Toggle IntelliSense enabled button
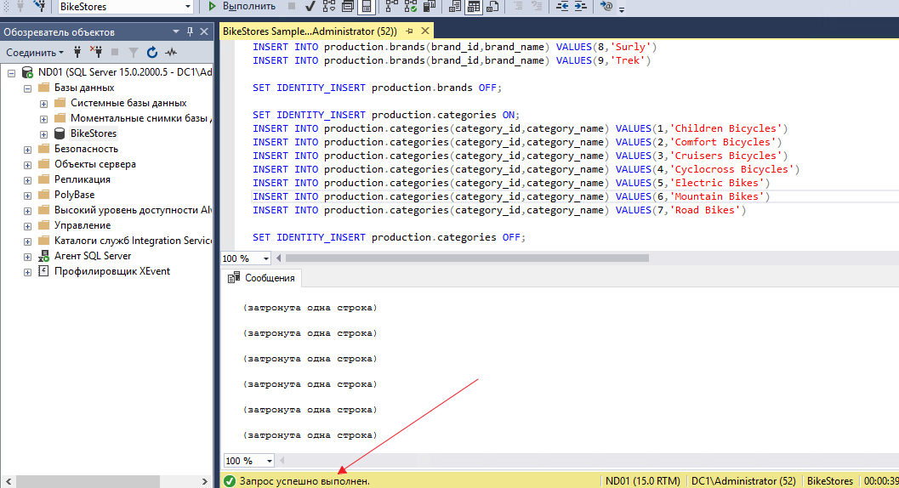 point(367,6)
